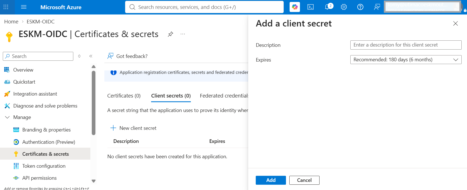Click the Authentication icon
Image resolution: width=467 pixels, height=190 pixels.
click(16, 142)
